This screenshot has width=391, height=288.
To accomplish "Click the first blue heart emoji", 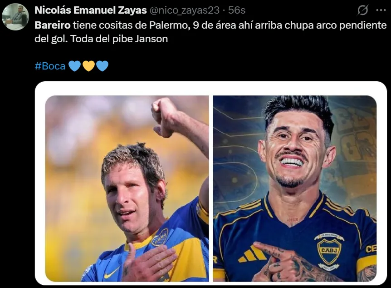I will pyautogui.click(x=74, y=66).
